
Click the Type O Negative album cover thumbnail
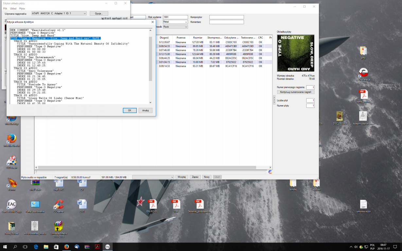coord(296,53)
